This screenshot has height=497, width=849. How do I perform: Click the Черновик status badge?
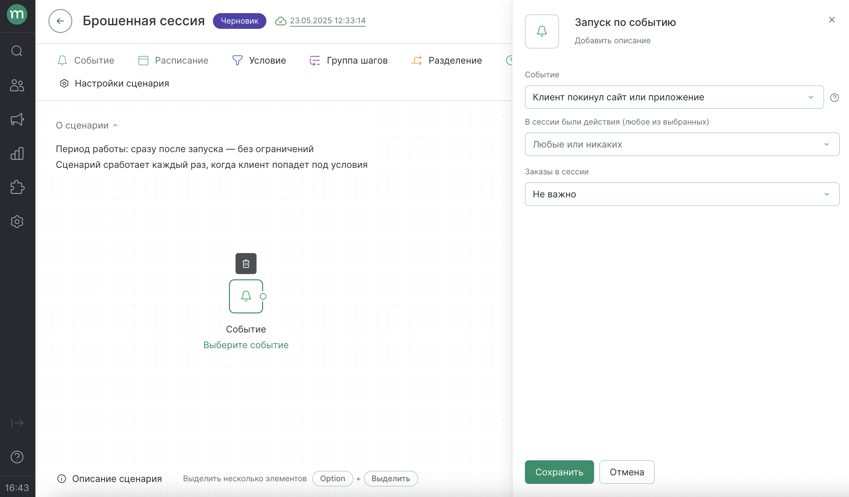239,21
